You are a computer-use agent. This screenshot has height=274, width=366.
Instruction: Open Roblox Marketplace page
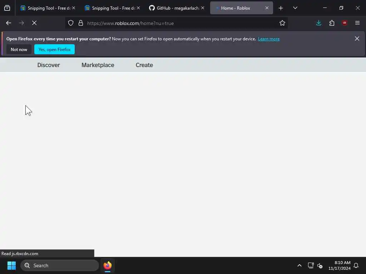(98, 65)
